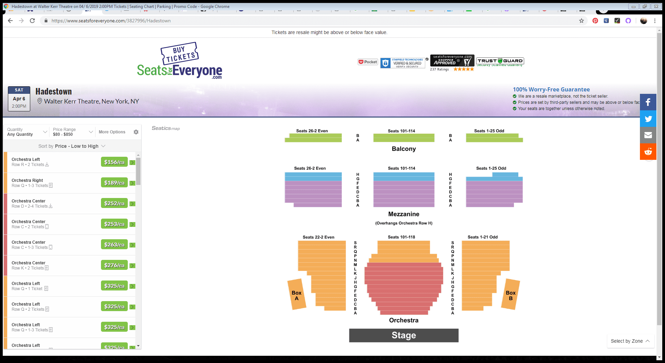Expand the Select by Zone panel
665x363 pixels.
630,341
